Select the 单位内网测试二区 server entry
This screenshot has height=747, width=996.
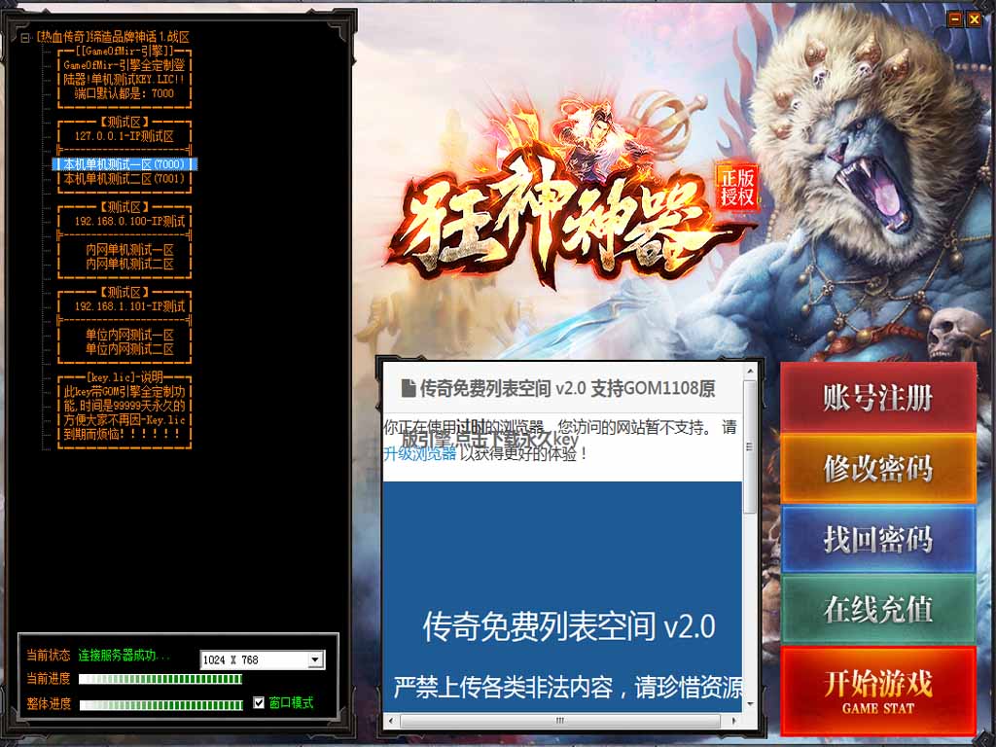[x=129, y=349]
